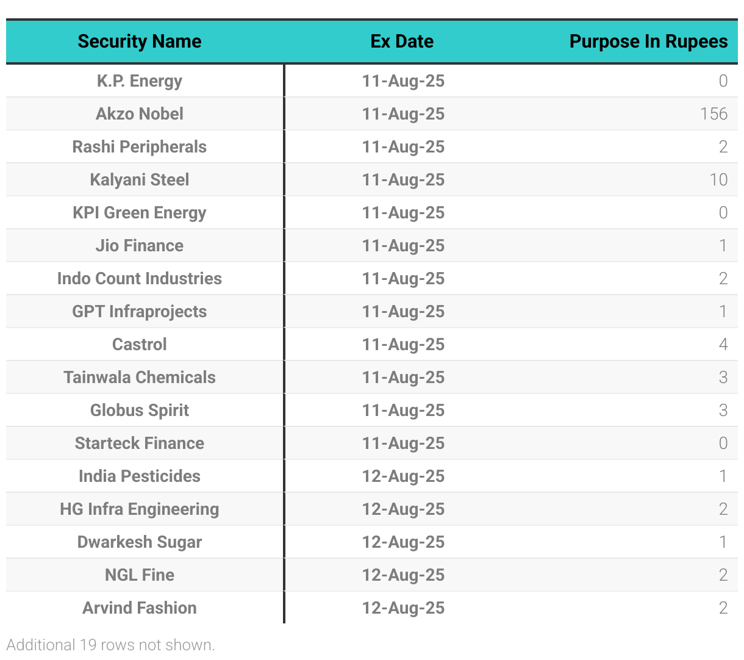744x660 pixels.
Task: Select the ex date for India Pesticides
Action: [x=403, y=476]
